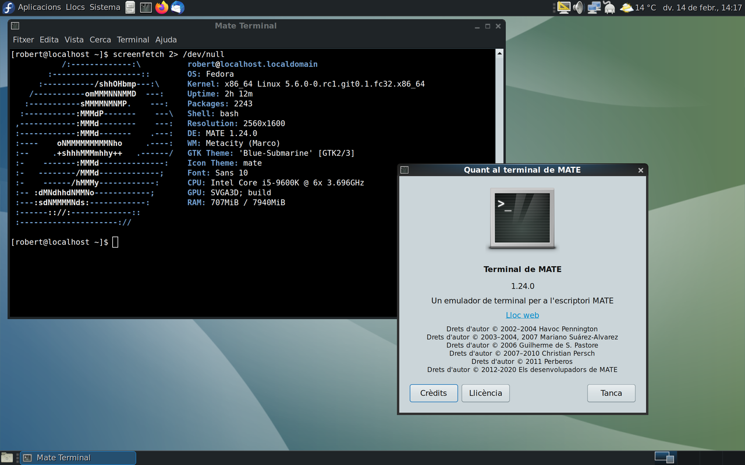Open the power adapter tray icon

click(x=609, y=8)
